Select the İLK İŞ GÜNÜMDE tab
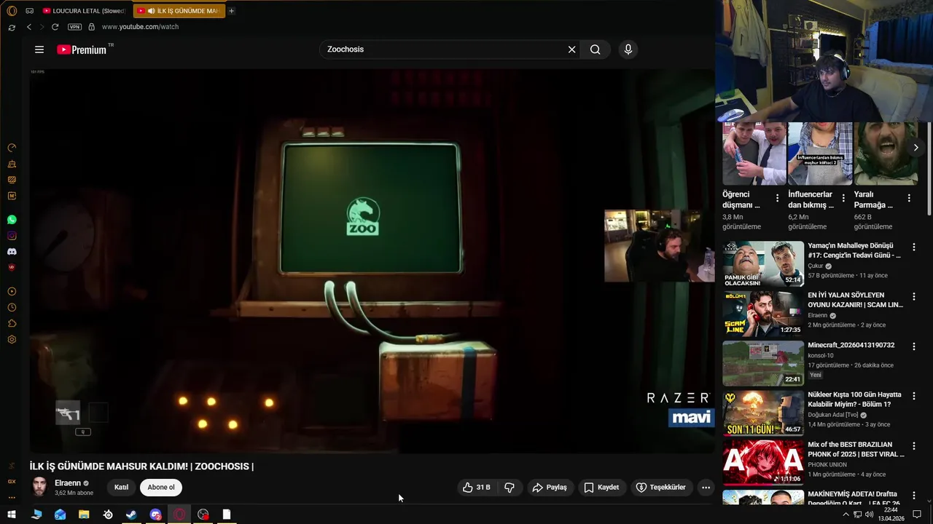Screen dimensions: 933x524 click(x=179, y=11)
